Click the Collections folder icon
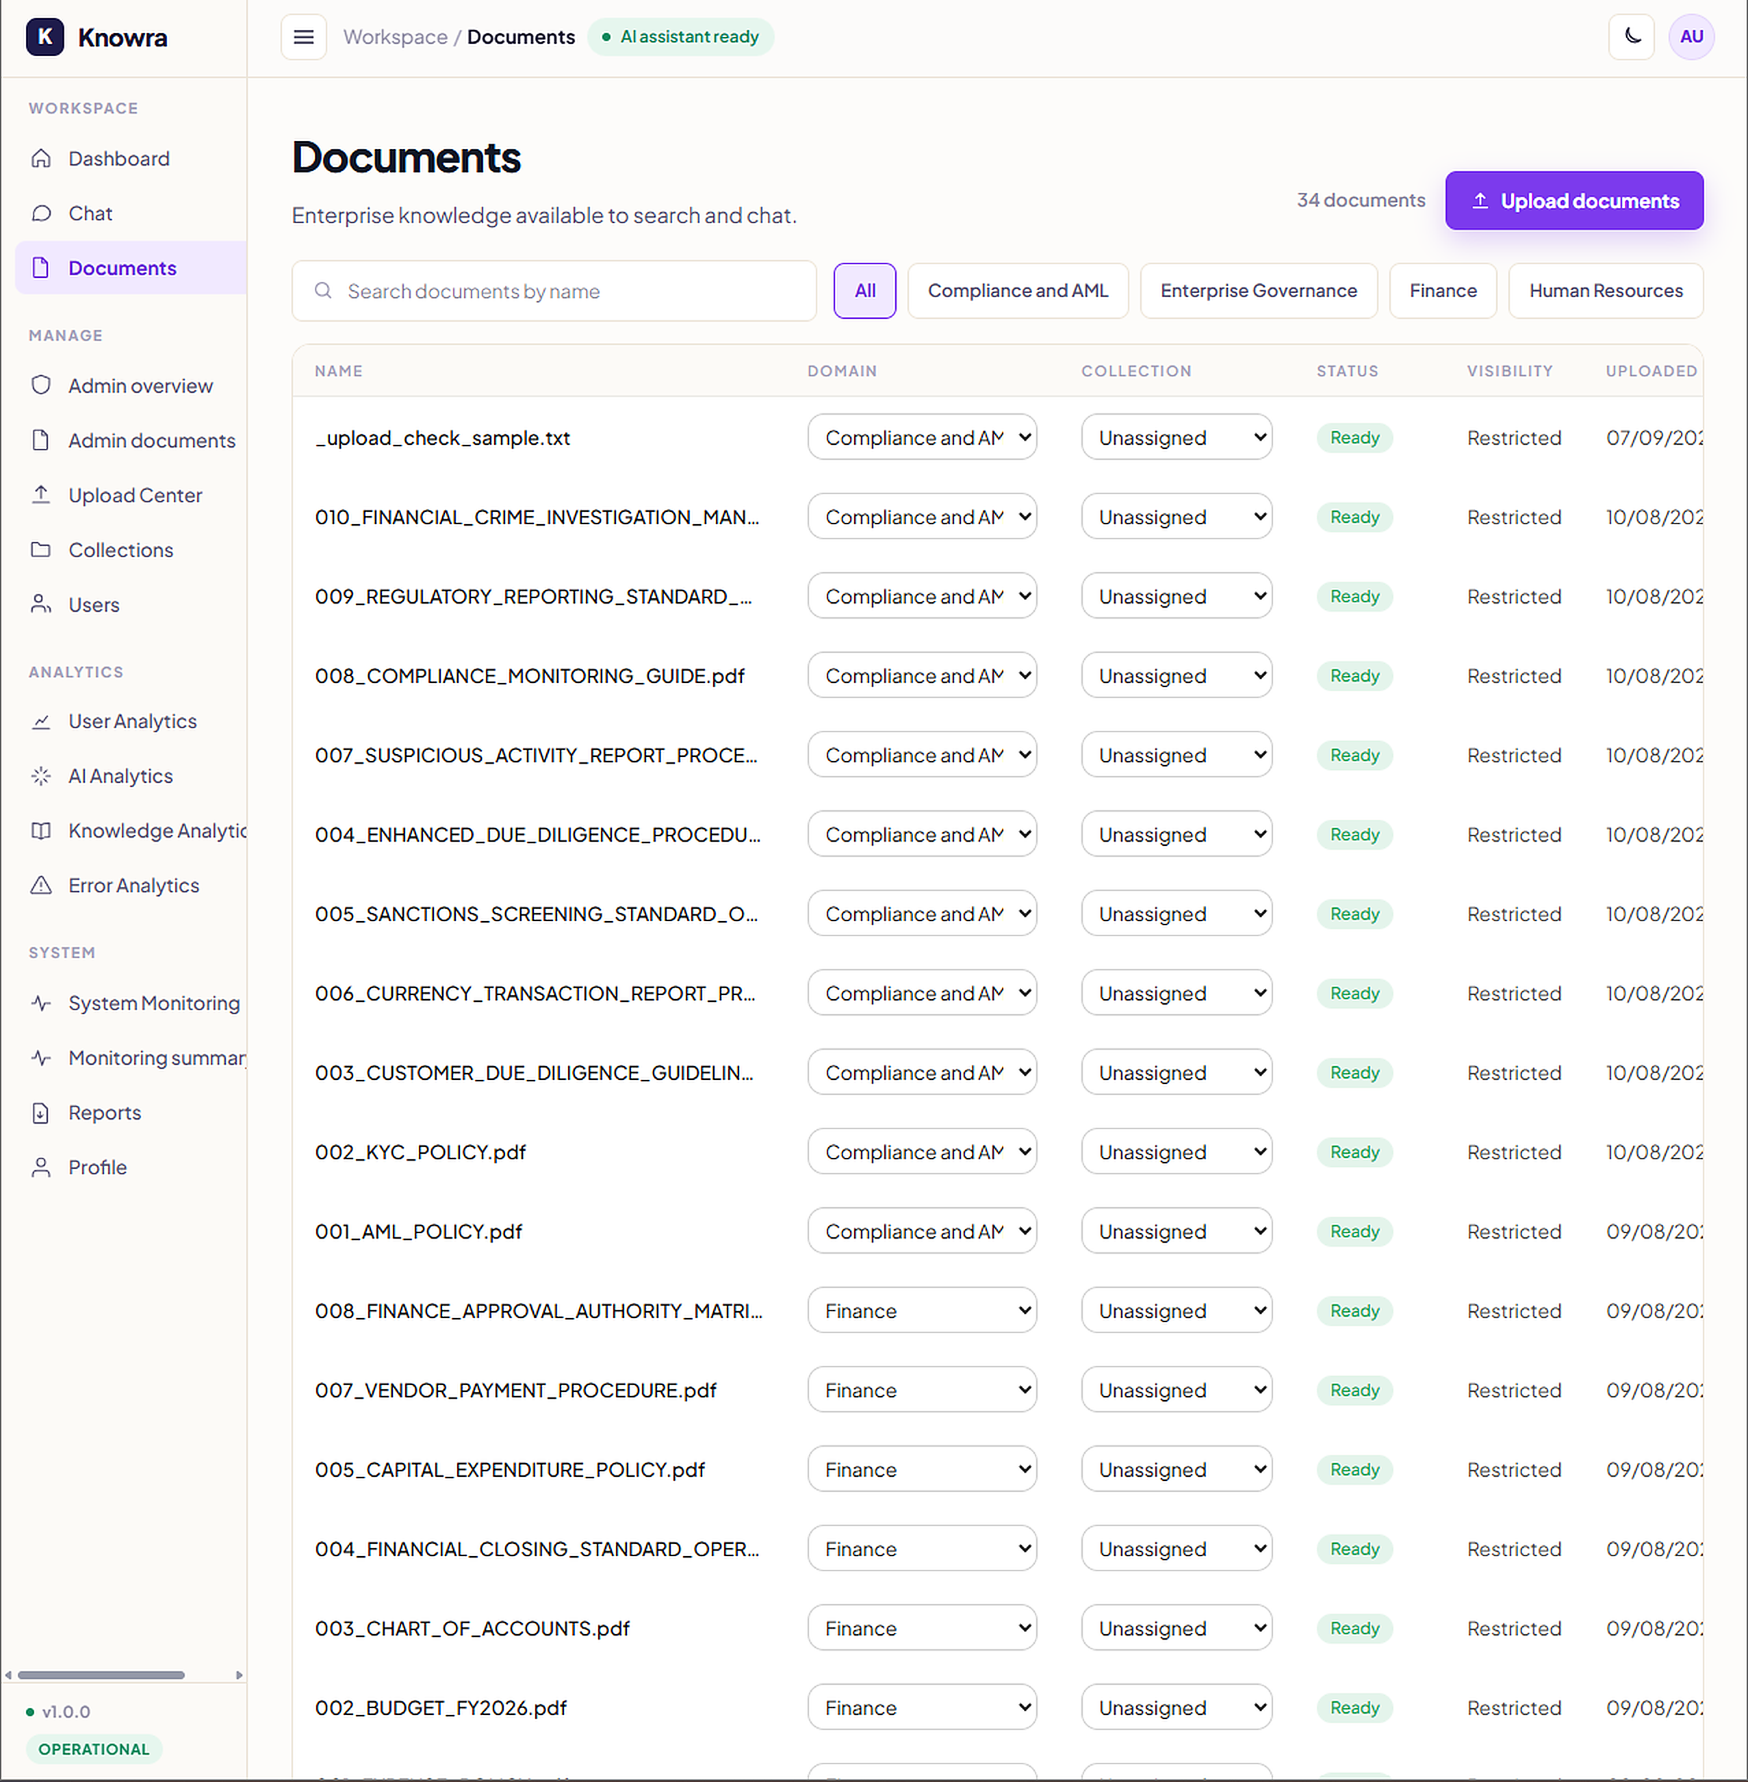The height and width of the screenshot is (1782, 1748). (x=41, y=550)
